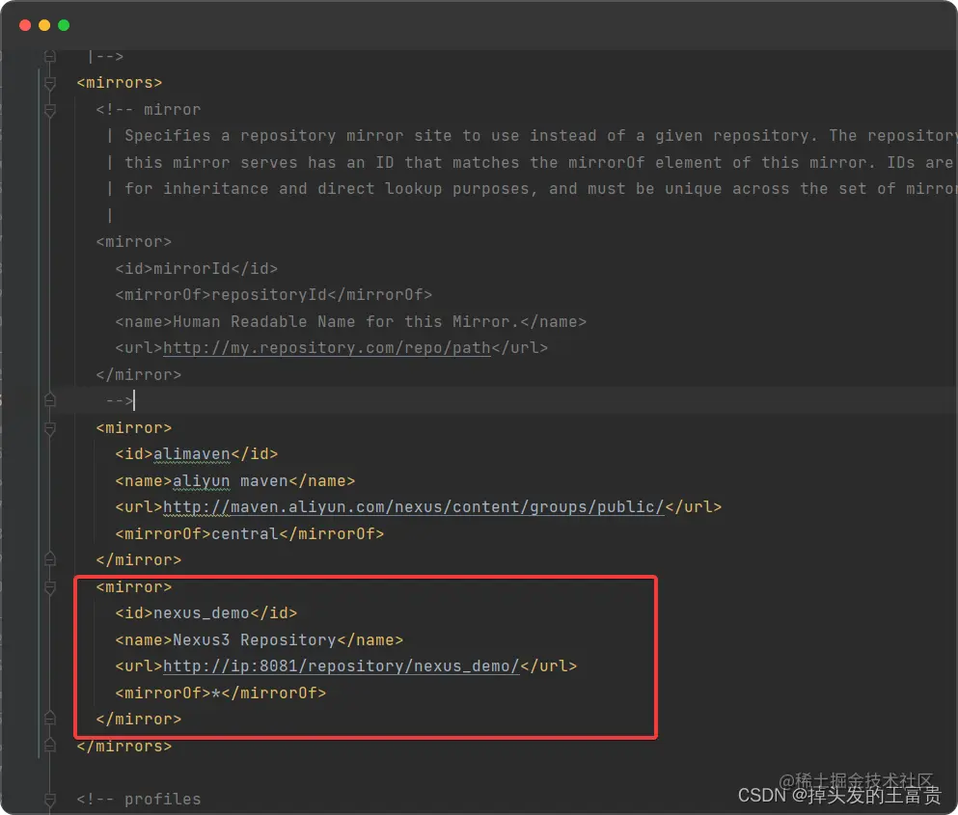Click the <mirrorOf>*</mirrorOf> line
Screen dimensions: 958x815
tap(221, 693)
